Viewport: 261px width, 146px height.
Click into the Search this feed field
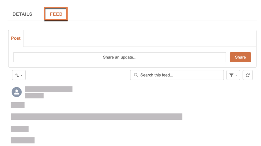pyautogui.click(x=177, y=75)
